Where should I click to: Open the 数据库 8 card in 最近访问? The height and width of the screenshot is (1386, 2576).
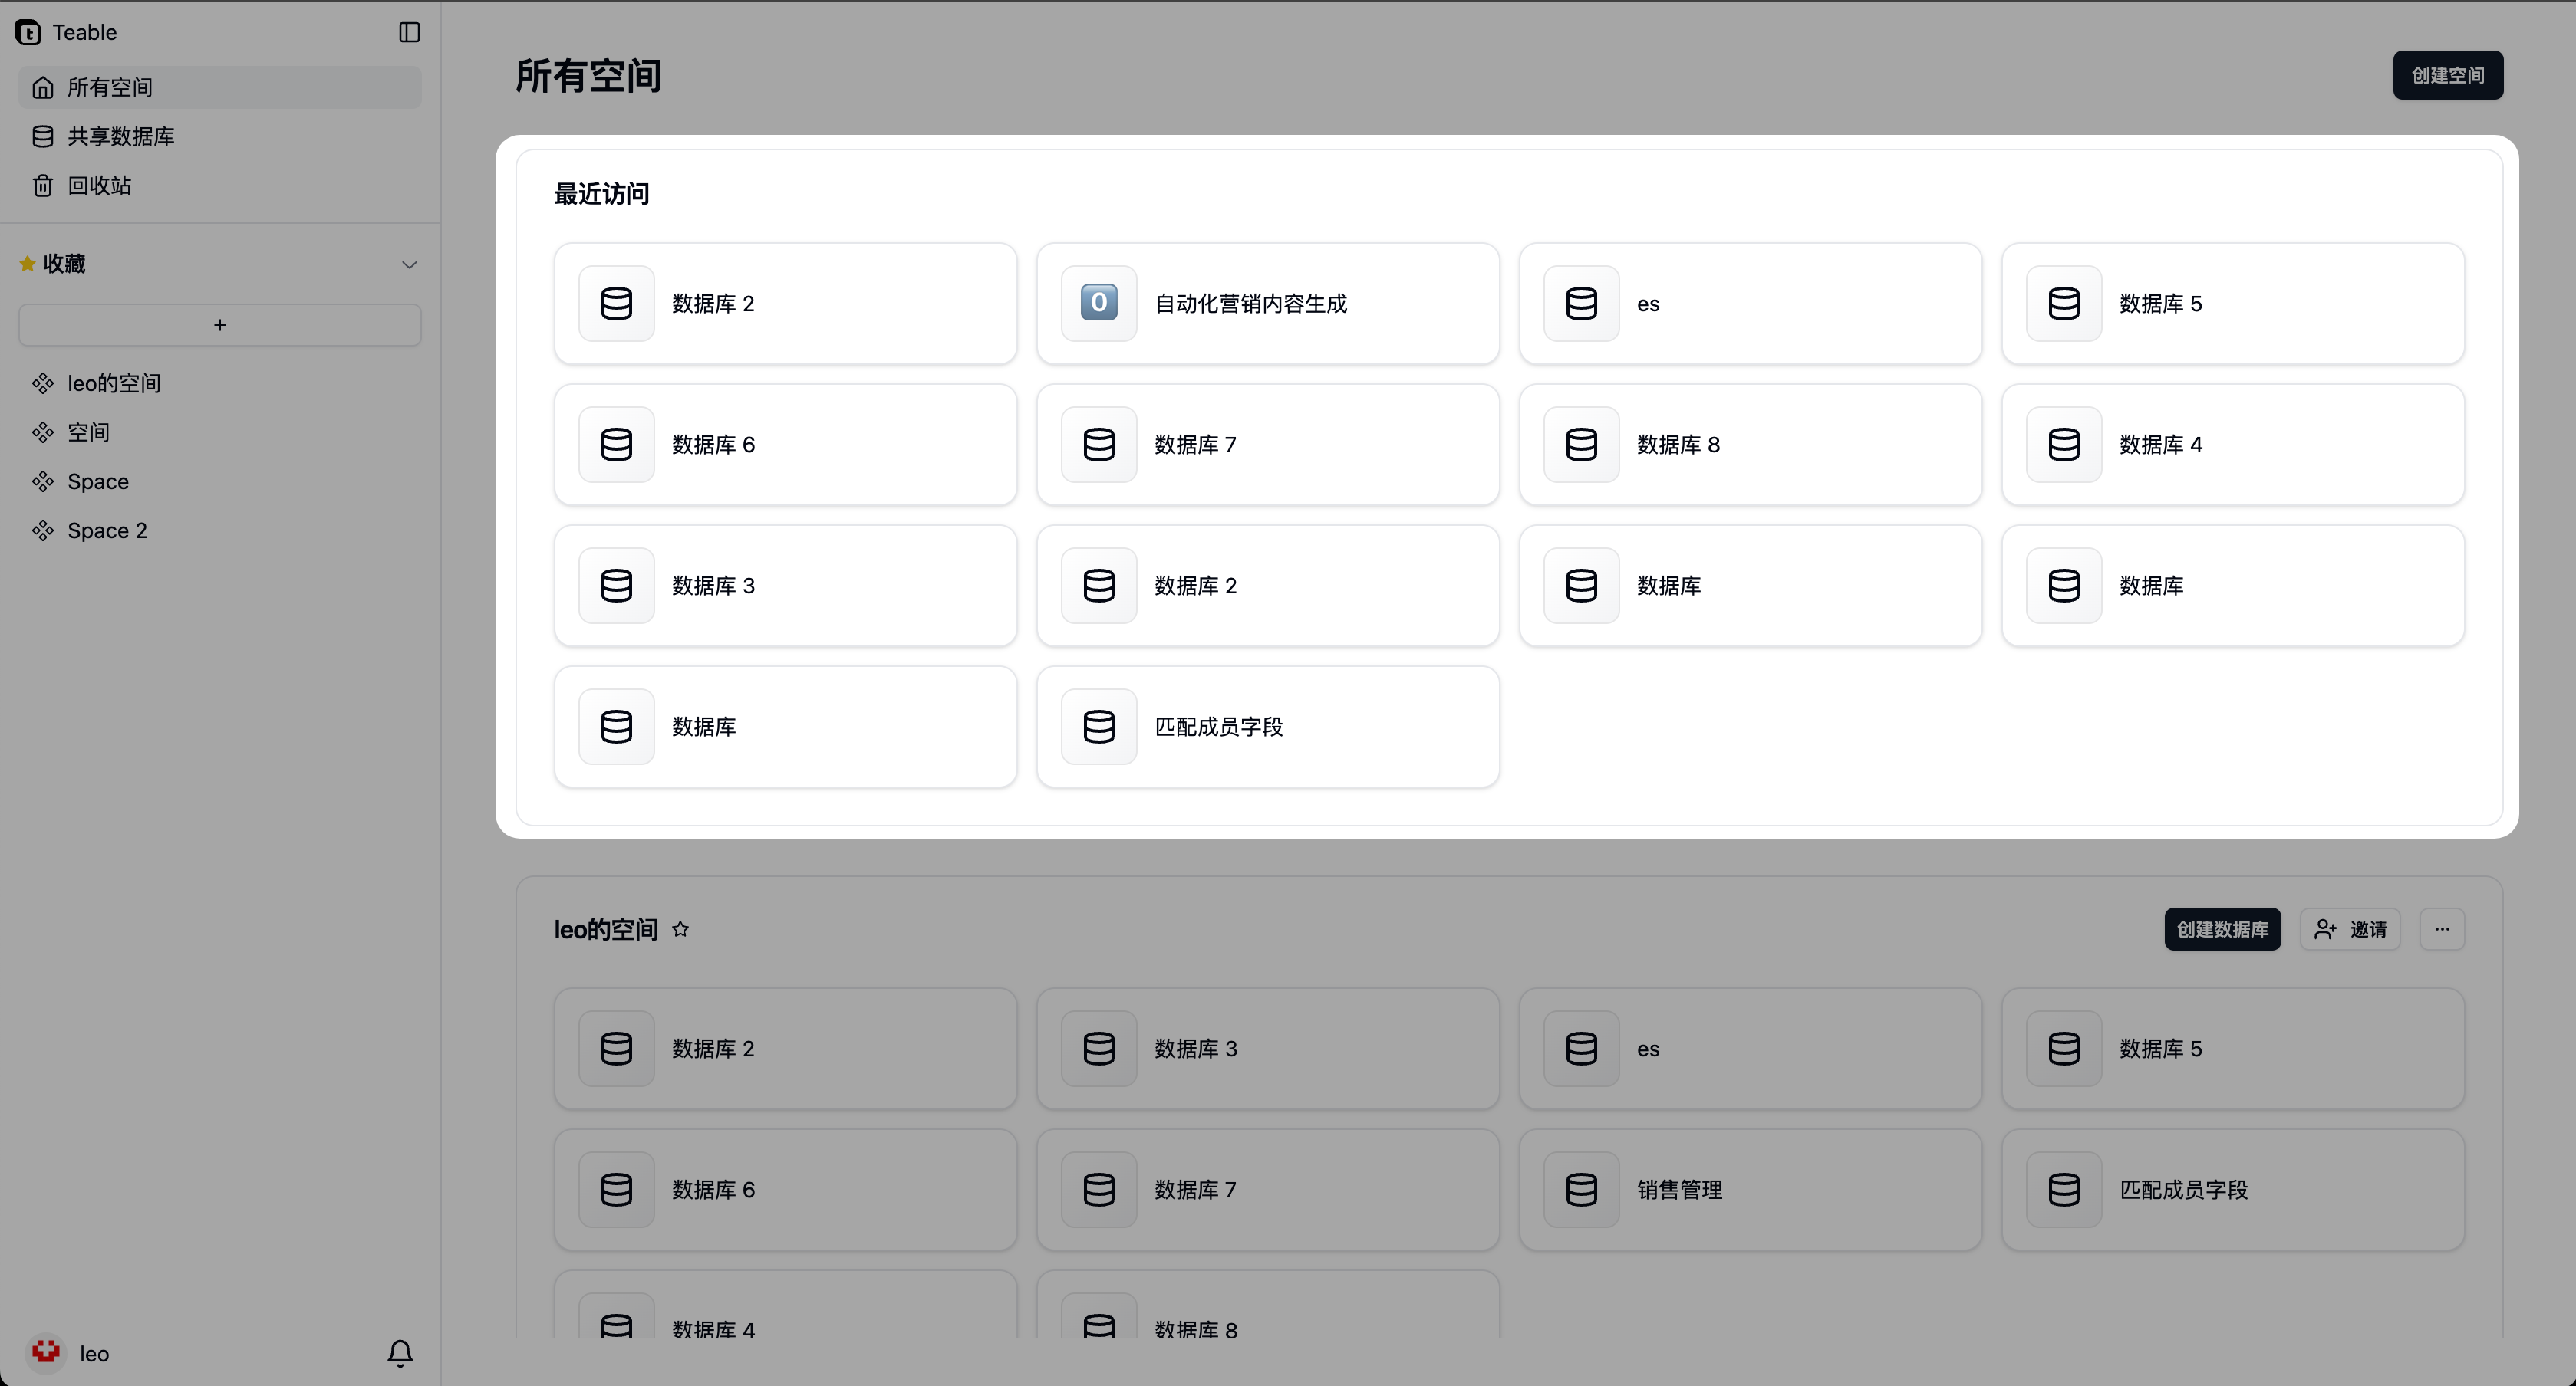point(1749,445)
